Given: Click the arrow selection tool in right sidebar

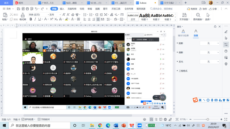Looking at the screenshot, I should coord(226,38).
